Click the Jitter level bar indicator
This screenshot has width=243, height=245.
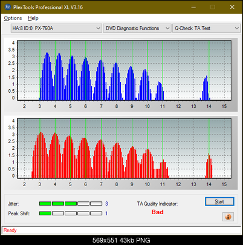coord(71,204)
